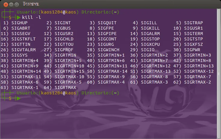The width and height of the screenshot is (221, 139).
Task: Click the SIGIO signal name
Action: pos(148,50)
